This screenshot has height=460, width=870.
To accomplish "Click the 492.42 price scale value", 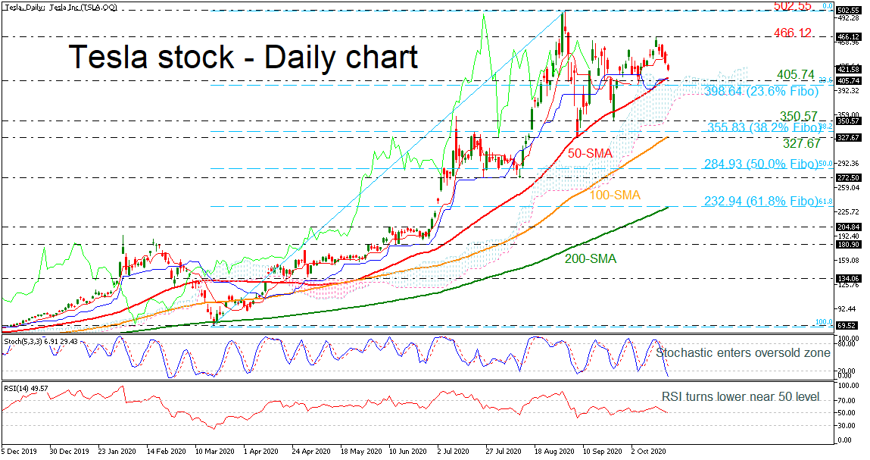I will coord(848,17).
